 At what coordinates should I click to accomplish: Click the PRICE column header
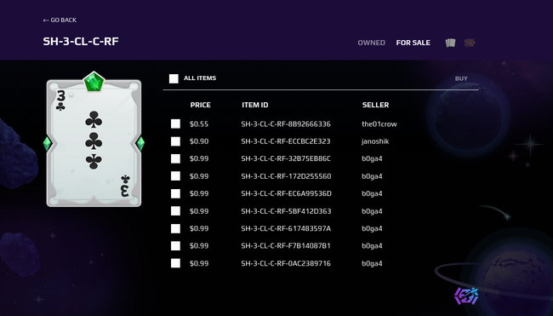pos(200,105)
